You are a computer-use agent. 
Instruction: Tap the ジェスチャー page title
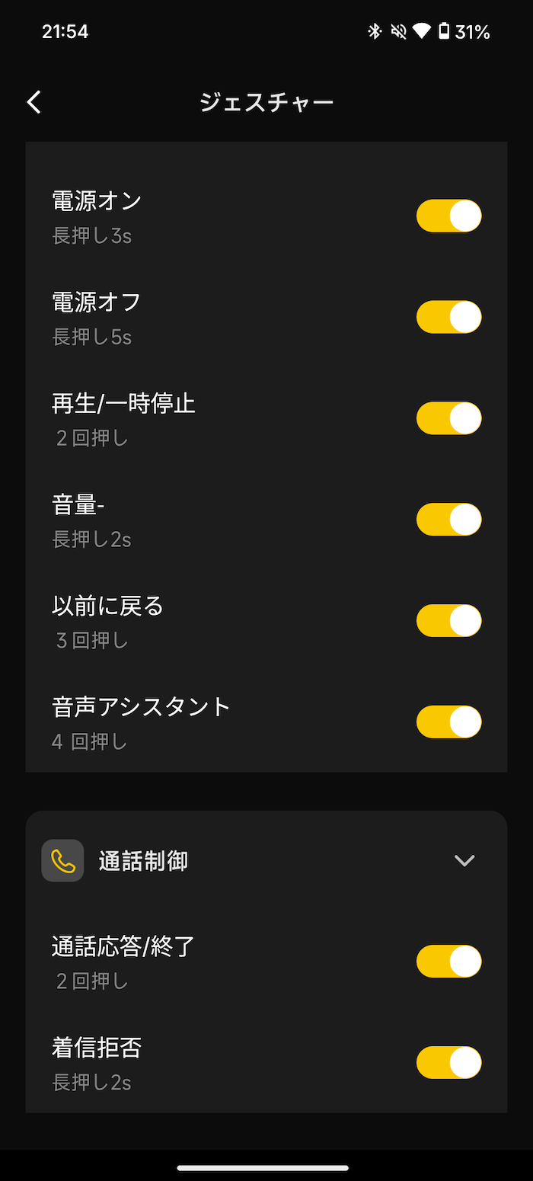(x=266, y=102)
